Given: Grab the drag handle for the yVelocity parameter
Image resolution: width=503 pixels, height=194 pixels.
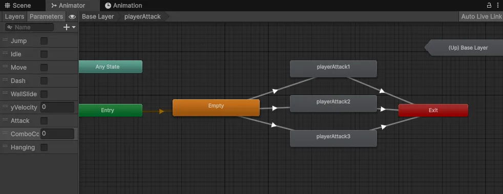Looking at the screenshot, I should pyautogui.click(x=5, y=106).
